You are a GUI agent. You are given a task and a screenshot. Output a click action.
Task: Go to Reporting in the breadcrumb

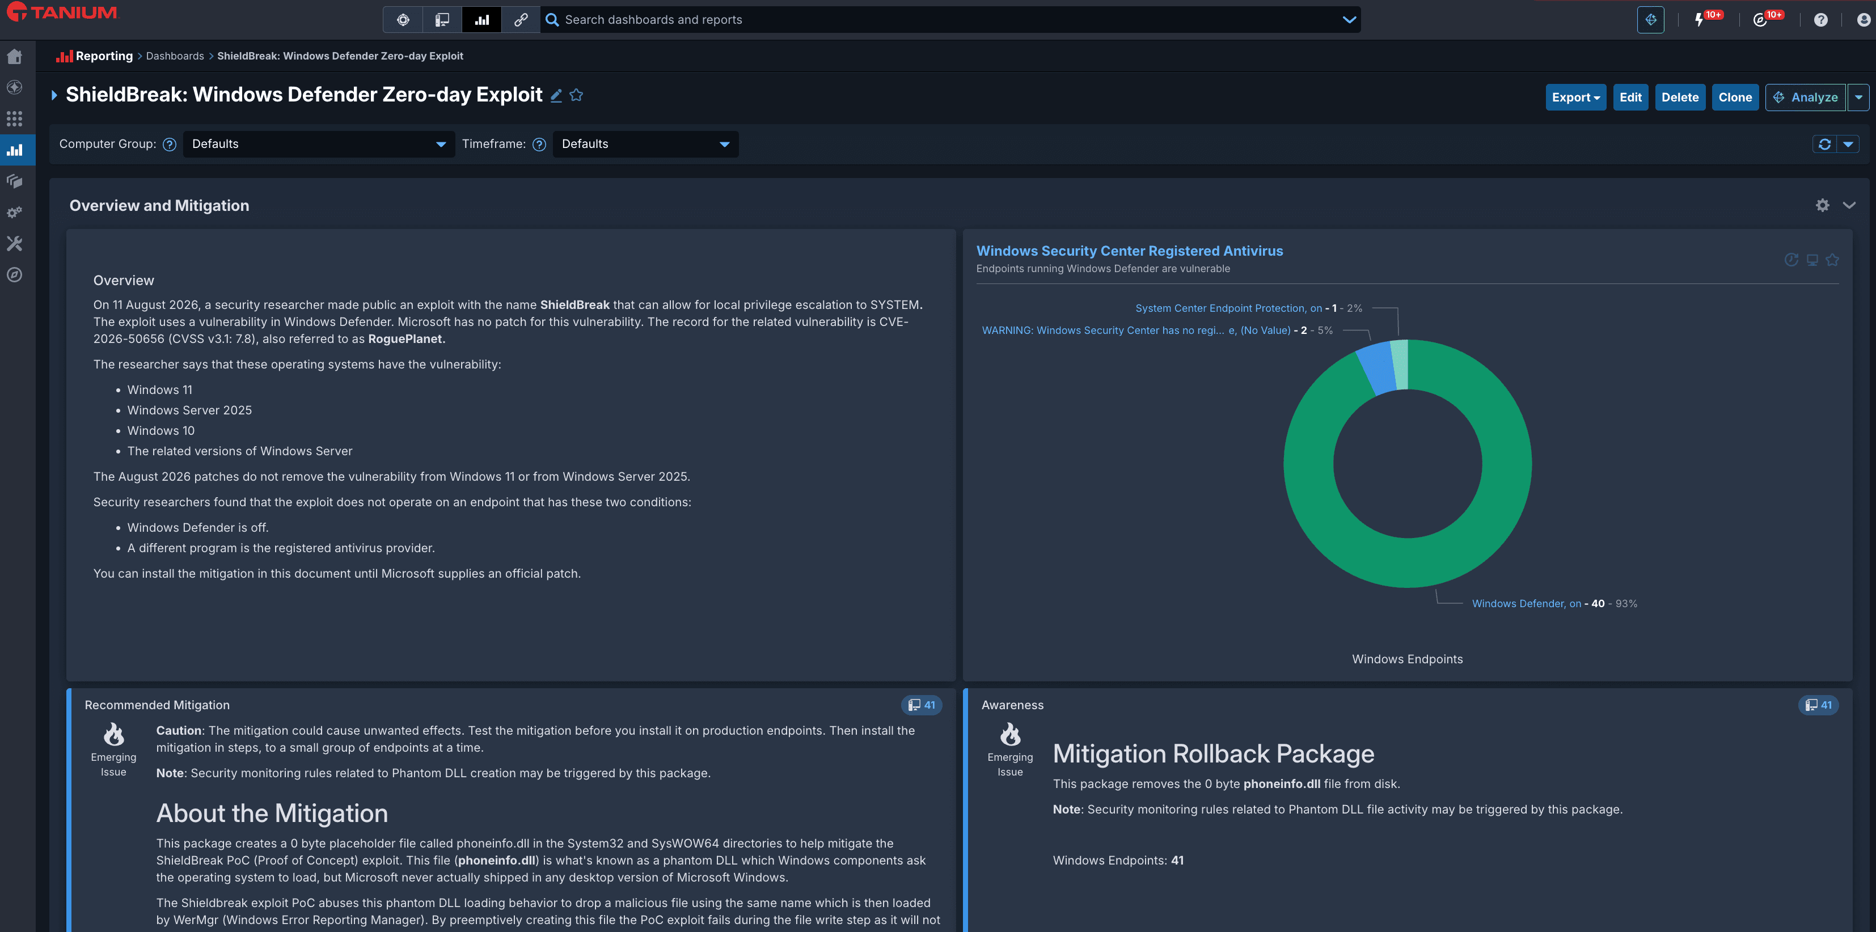coord(104,56)
